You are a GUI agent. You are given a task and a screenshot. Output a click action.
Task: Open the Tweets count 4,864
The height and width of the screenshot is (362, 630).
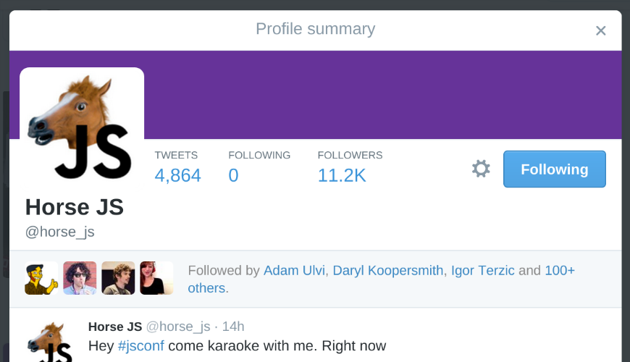point(177,167)
